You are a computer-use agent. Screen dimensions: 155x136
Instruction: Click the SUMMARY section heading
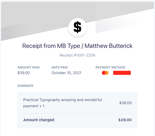25,86
